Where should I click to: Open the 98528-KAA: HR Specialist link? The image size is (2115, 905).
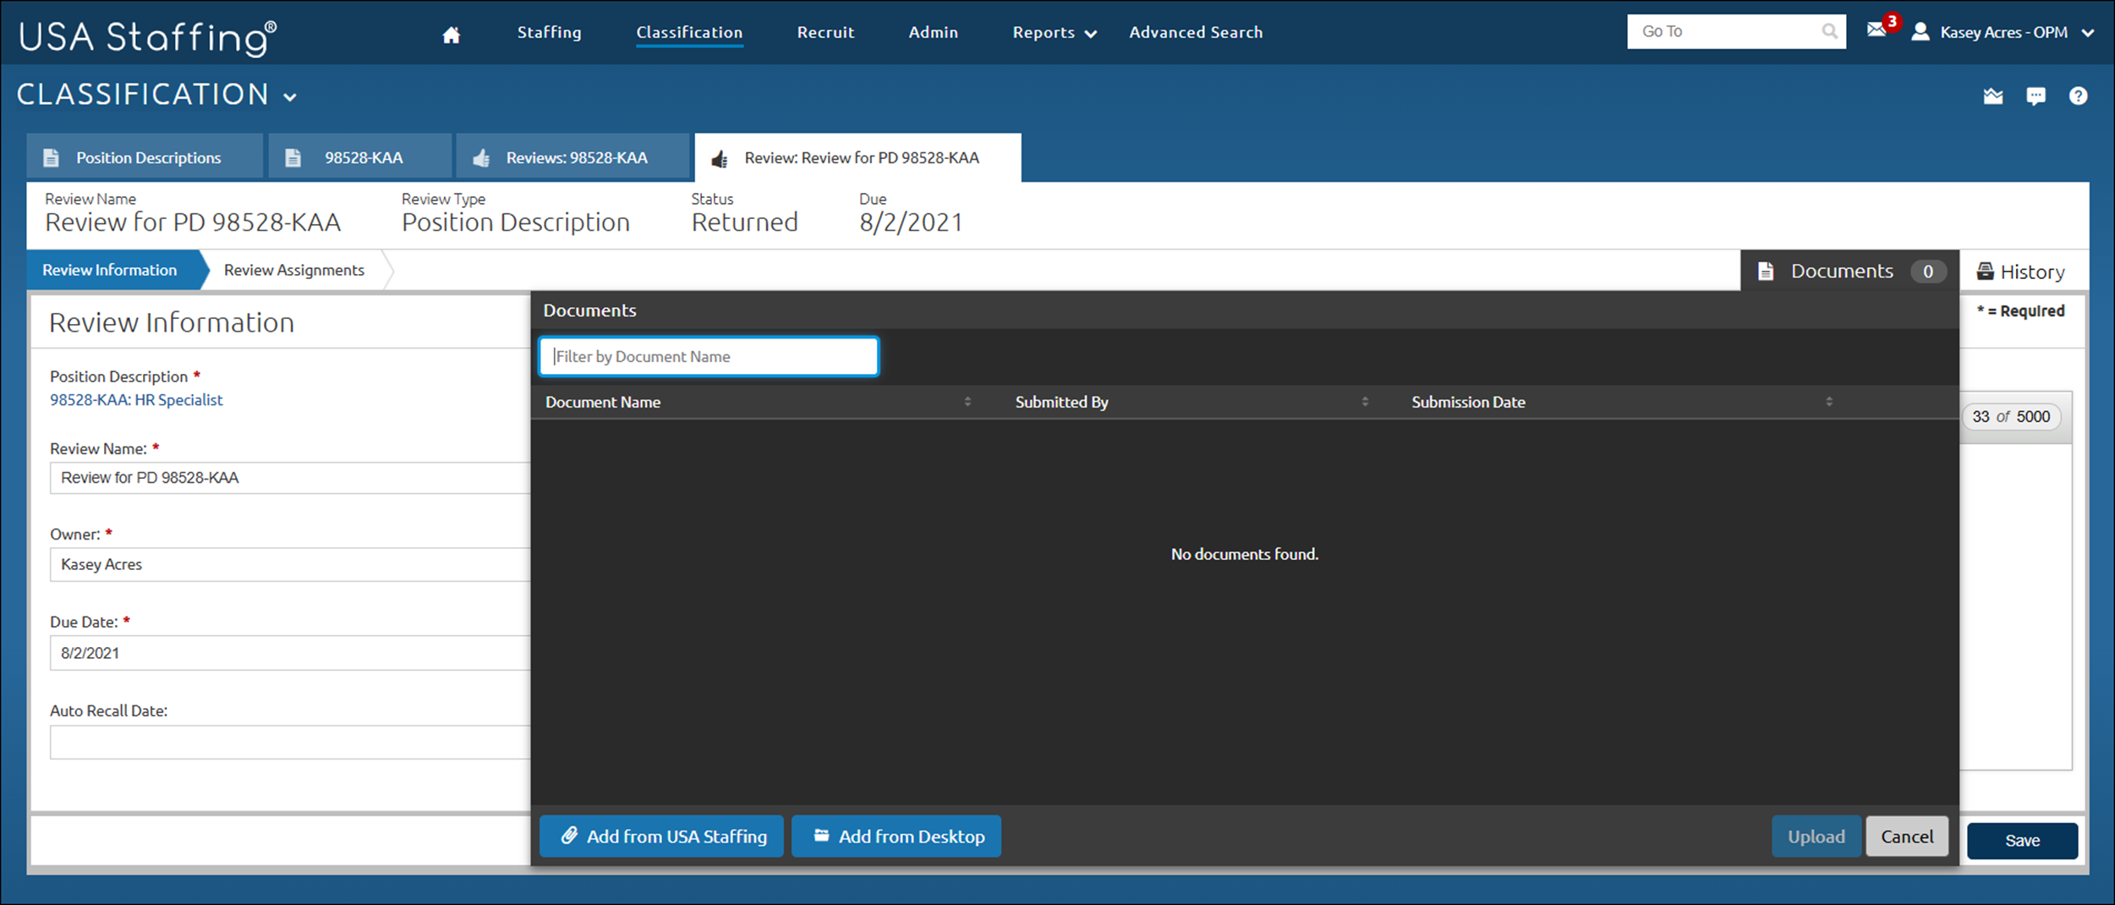click(x=136, y=400)
